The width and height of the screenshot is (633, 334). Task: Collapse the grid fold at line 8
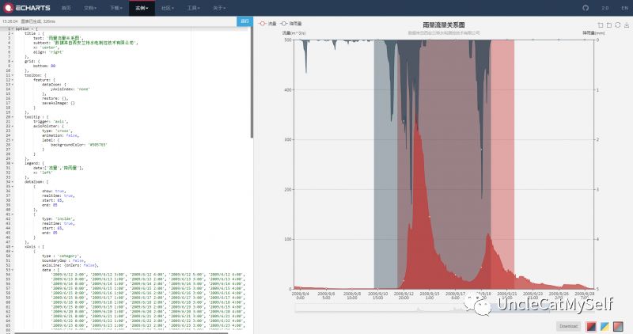(12, 62)
